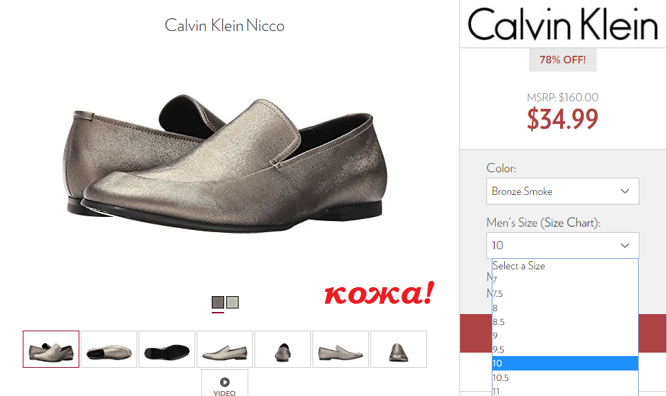Select the light silver color swatch
Viewport: 667px width, 396px height.
point(232,302)
